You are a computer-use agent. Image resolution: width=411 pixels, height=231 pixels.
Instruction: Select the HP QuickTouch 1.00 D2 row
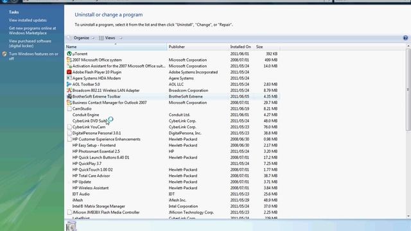click(173, 169)
